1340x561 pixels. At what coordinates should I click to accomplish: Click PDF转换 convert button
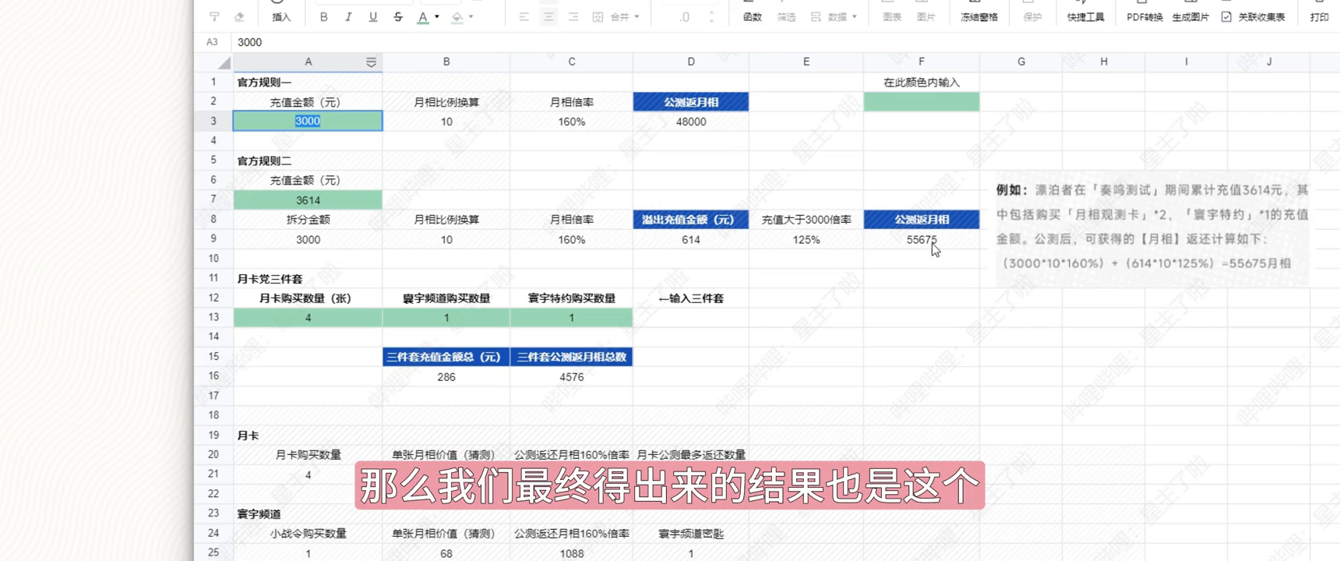coord(1144,16)
